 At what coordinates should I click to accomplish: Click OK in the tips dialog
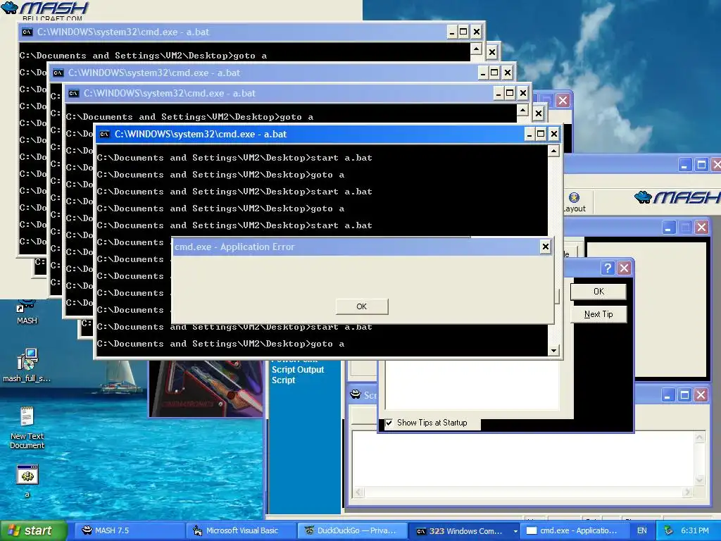pos(598,291)
